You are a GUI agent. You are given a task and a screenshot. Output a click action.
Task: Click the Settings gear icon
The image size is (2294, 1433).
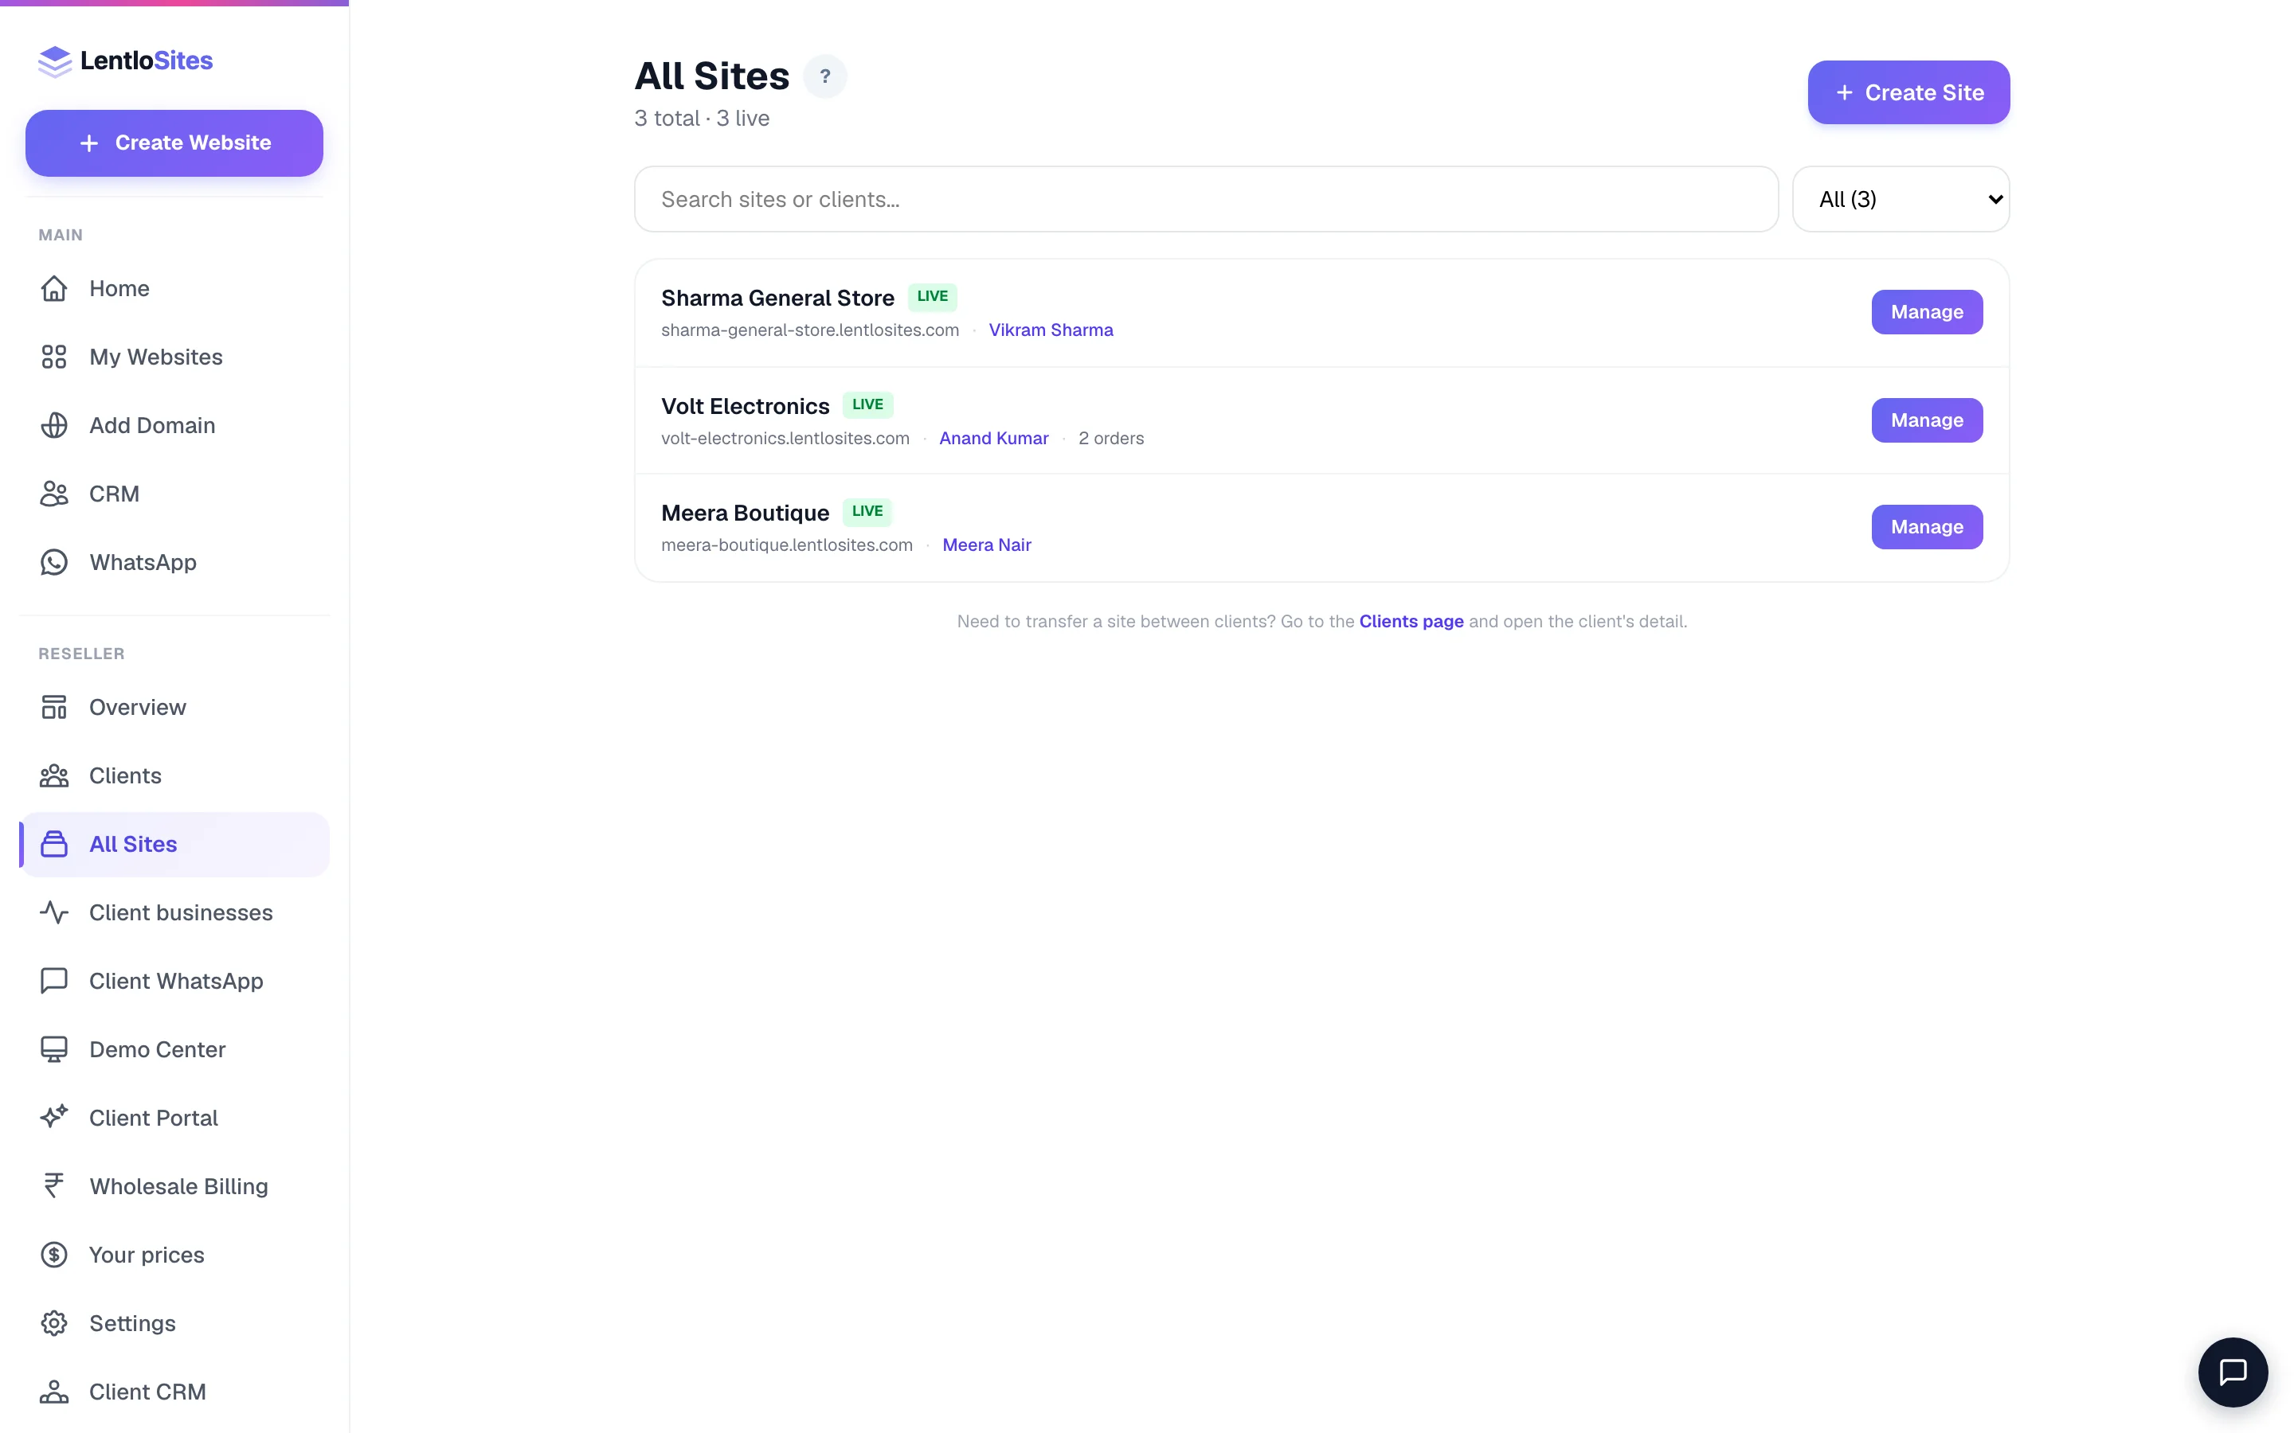pyautogui.click(x=54, y=1323)
